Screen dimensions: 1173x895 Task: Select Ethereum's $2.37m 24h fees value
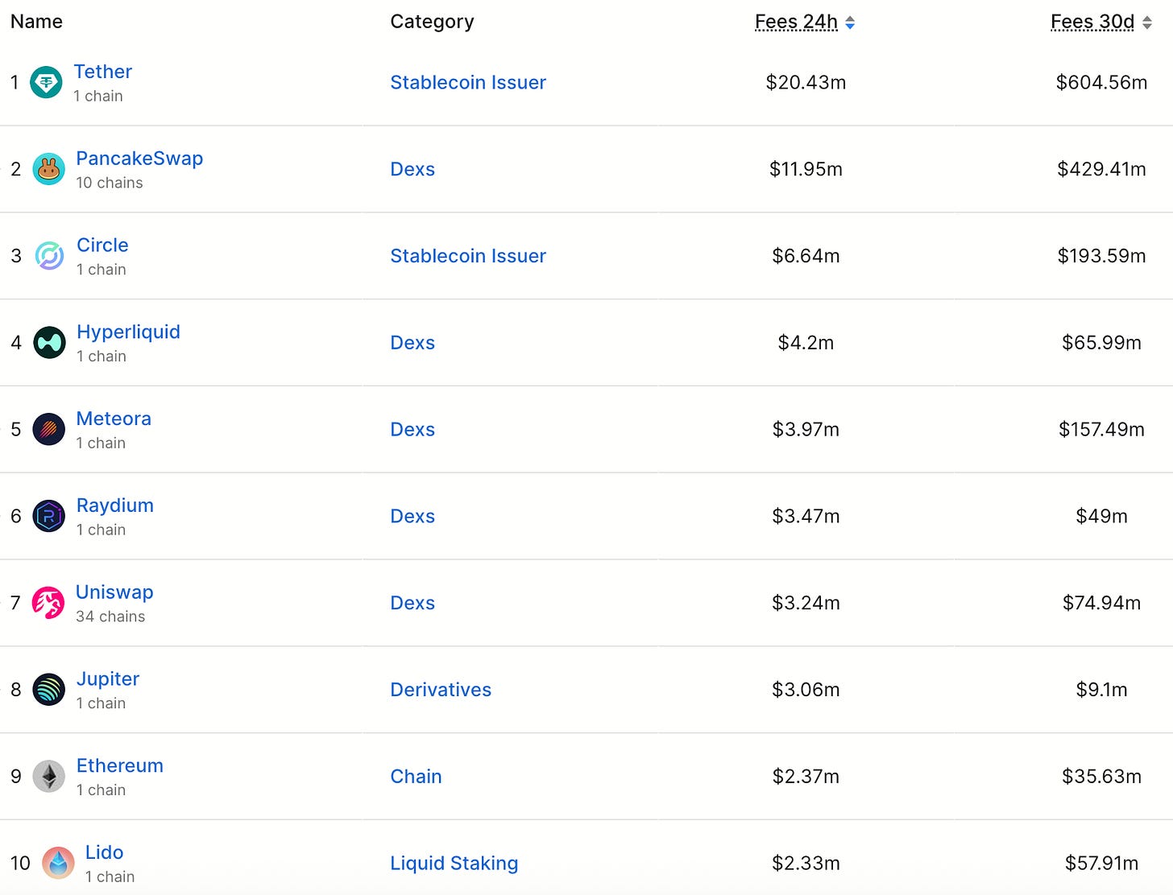pyautogui.click(x=806, y=777)
